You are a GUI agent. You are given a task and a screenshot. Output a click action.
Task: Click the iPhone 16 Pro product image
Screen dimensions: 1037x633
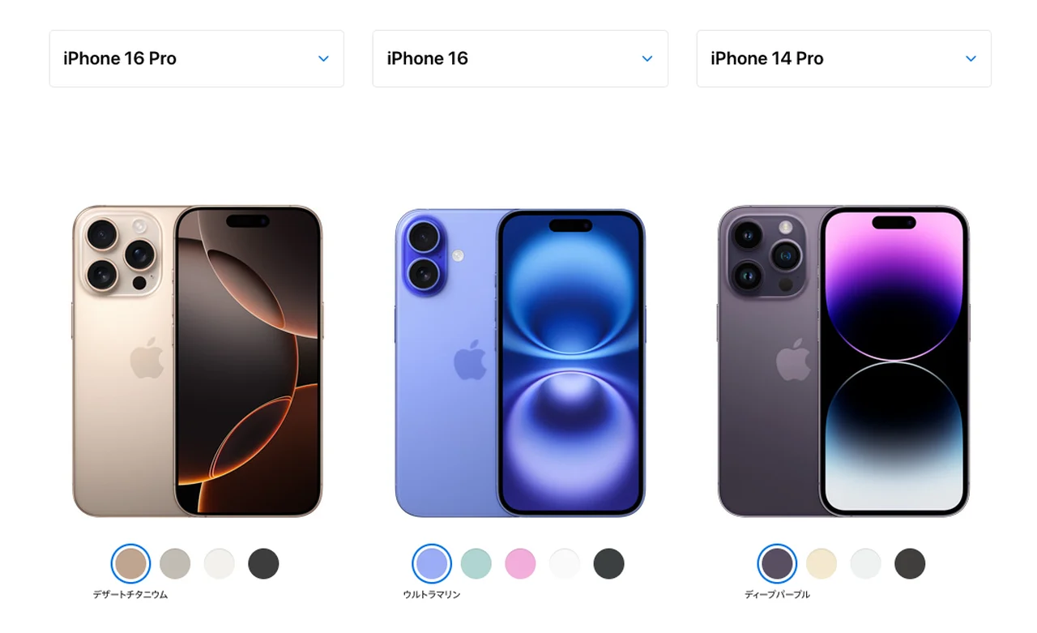click(x=198, y=361)
